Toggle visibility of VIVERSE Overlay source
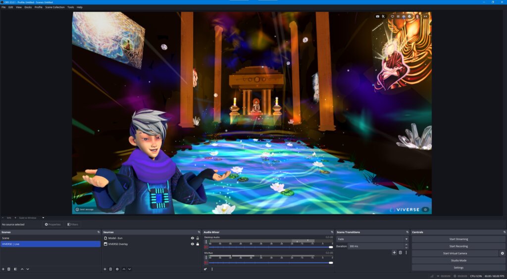Image resolution: width=507 pixels, height=279 pixels. pos(193,244)
